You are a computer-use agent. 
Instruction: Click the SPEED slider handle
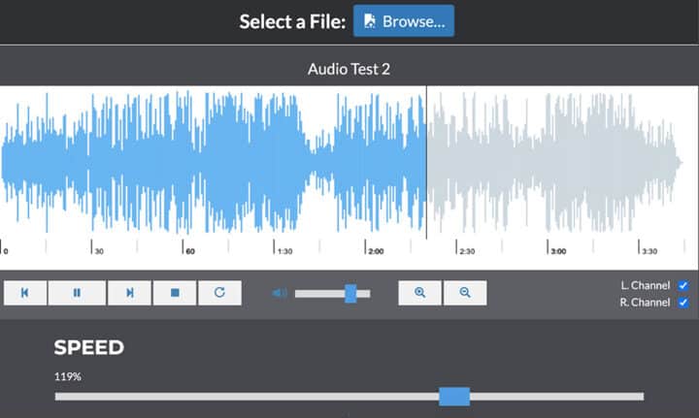[x=454, y=396]
